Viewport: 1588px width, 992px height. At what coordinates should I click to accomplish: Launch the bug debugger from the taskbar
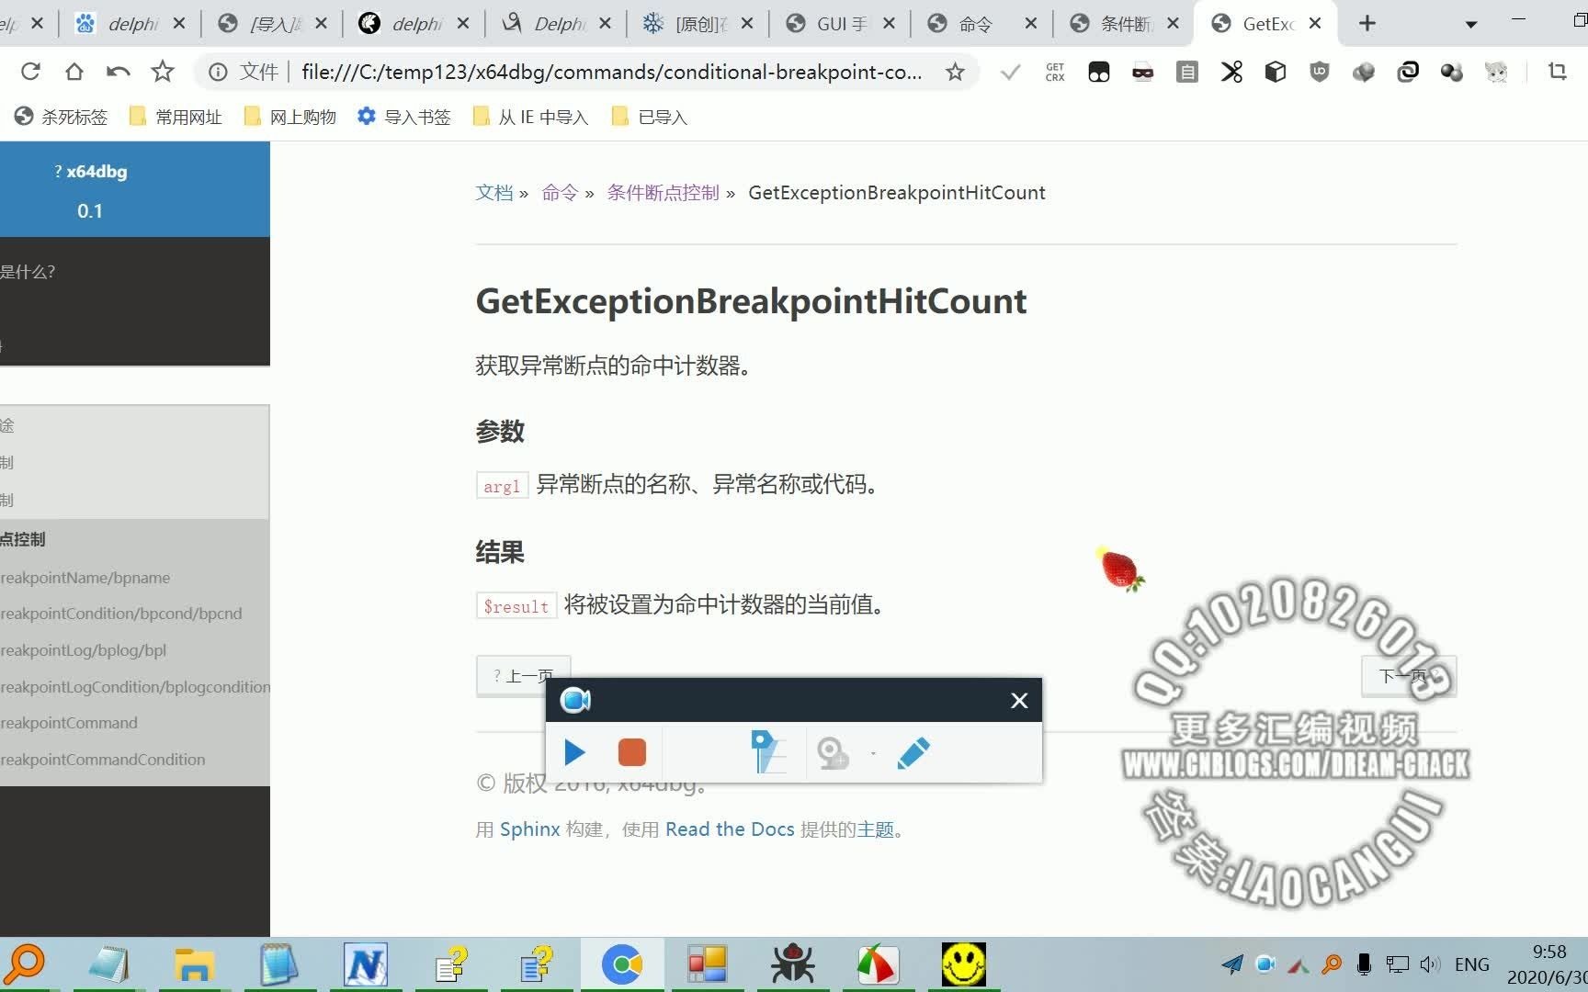tap(792, 964)
